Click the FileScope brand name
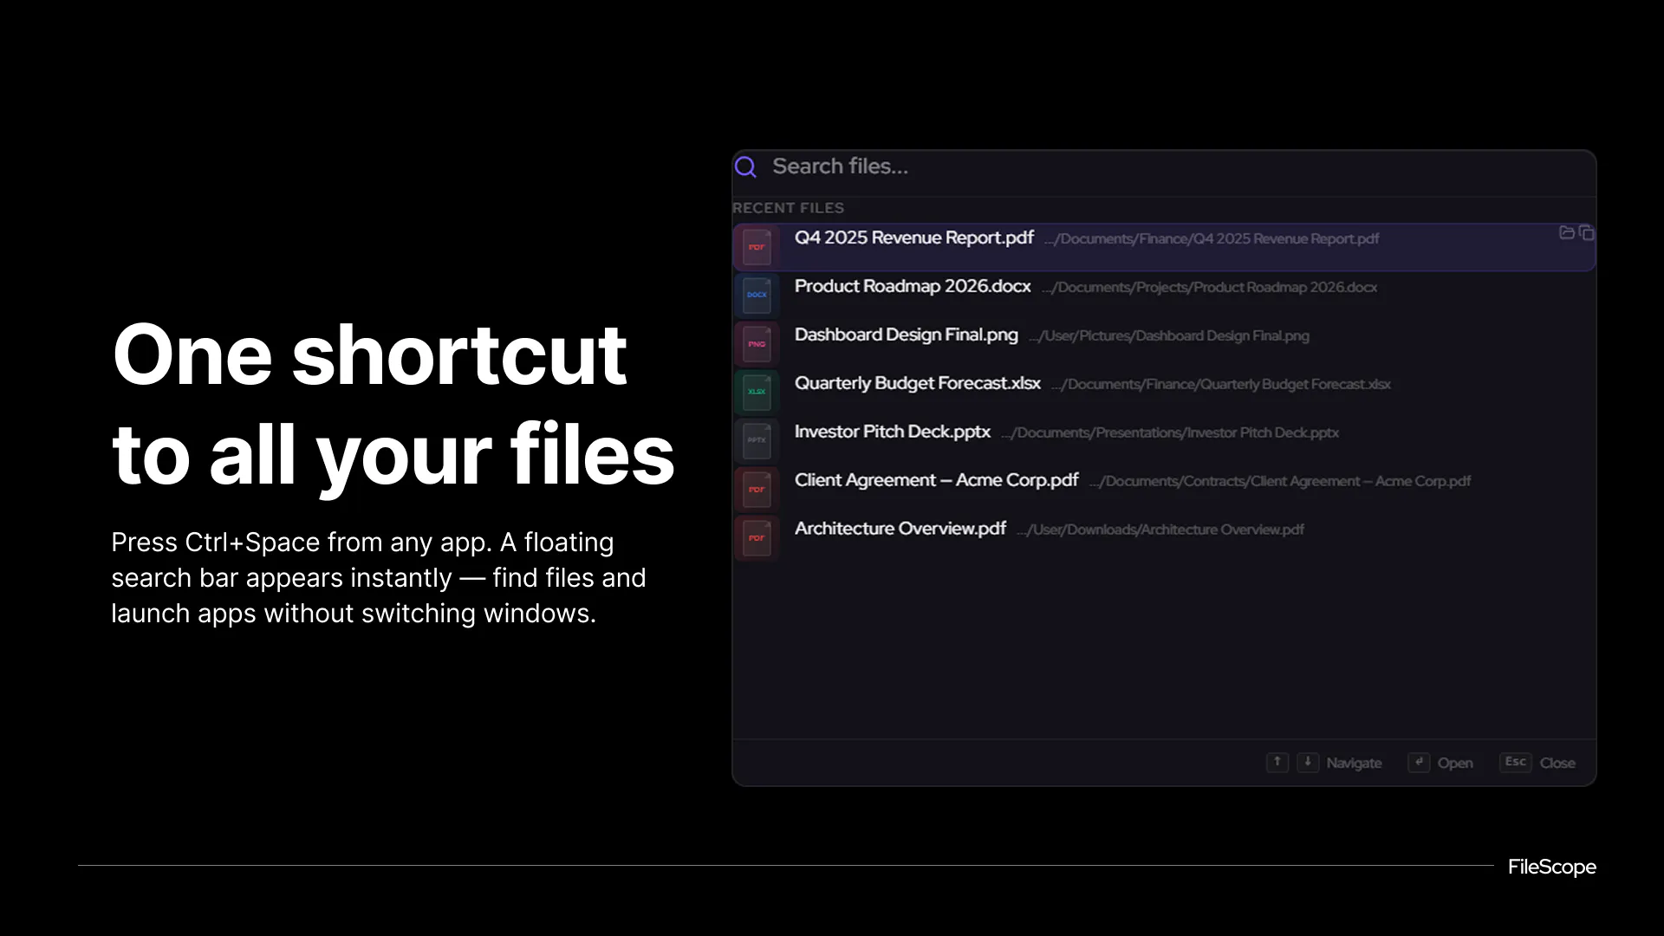 pyautogui.click(x=1552, y=867)
